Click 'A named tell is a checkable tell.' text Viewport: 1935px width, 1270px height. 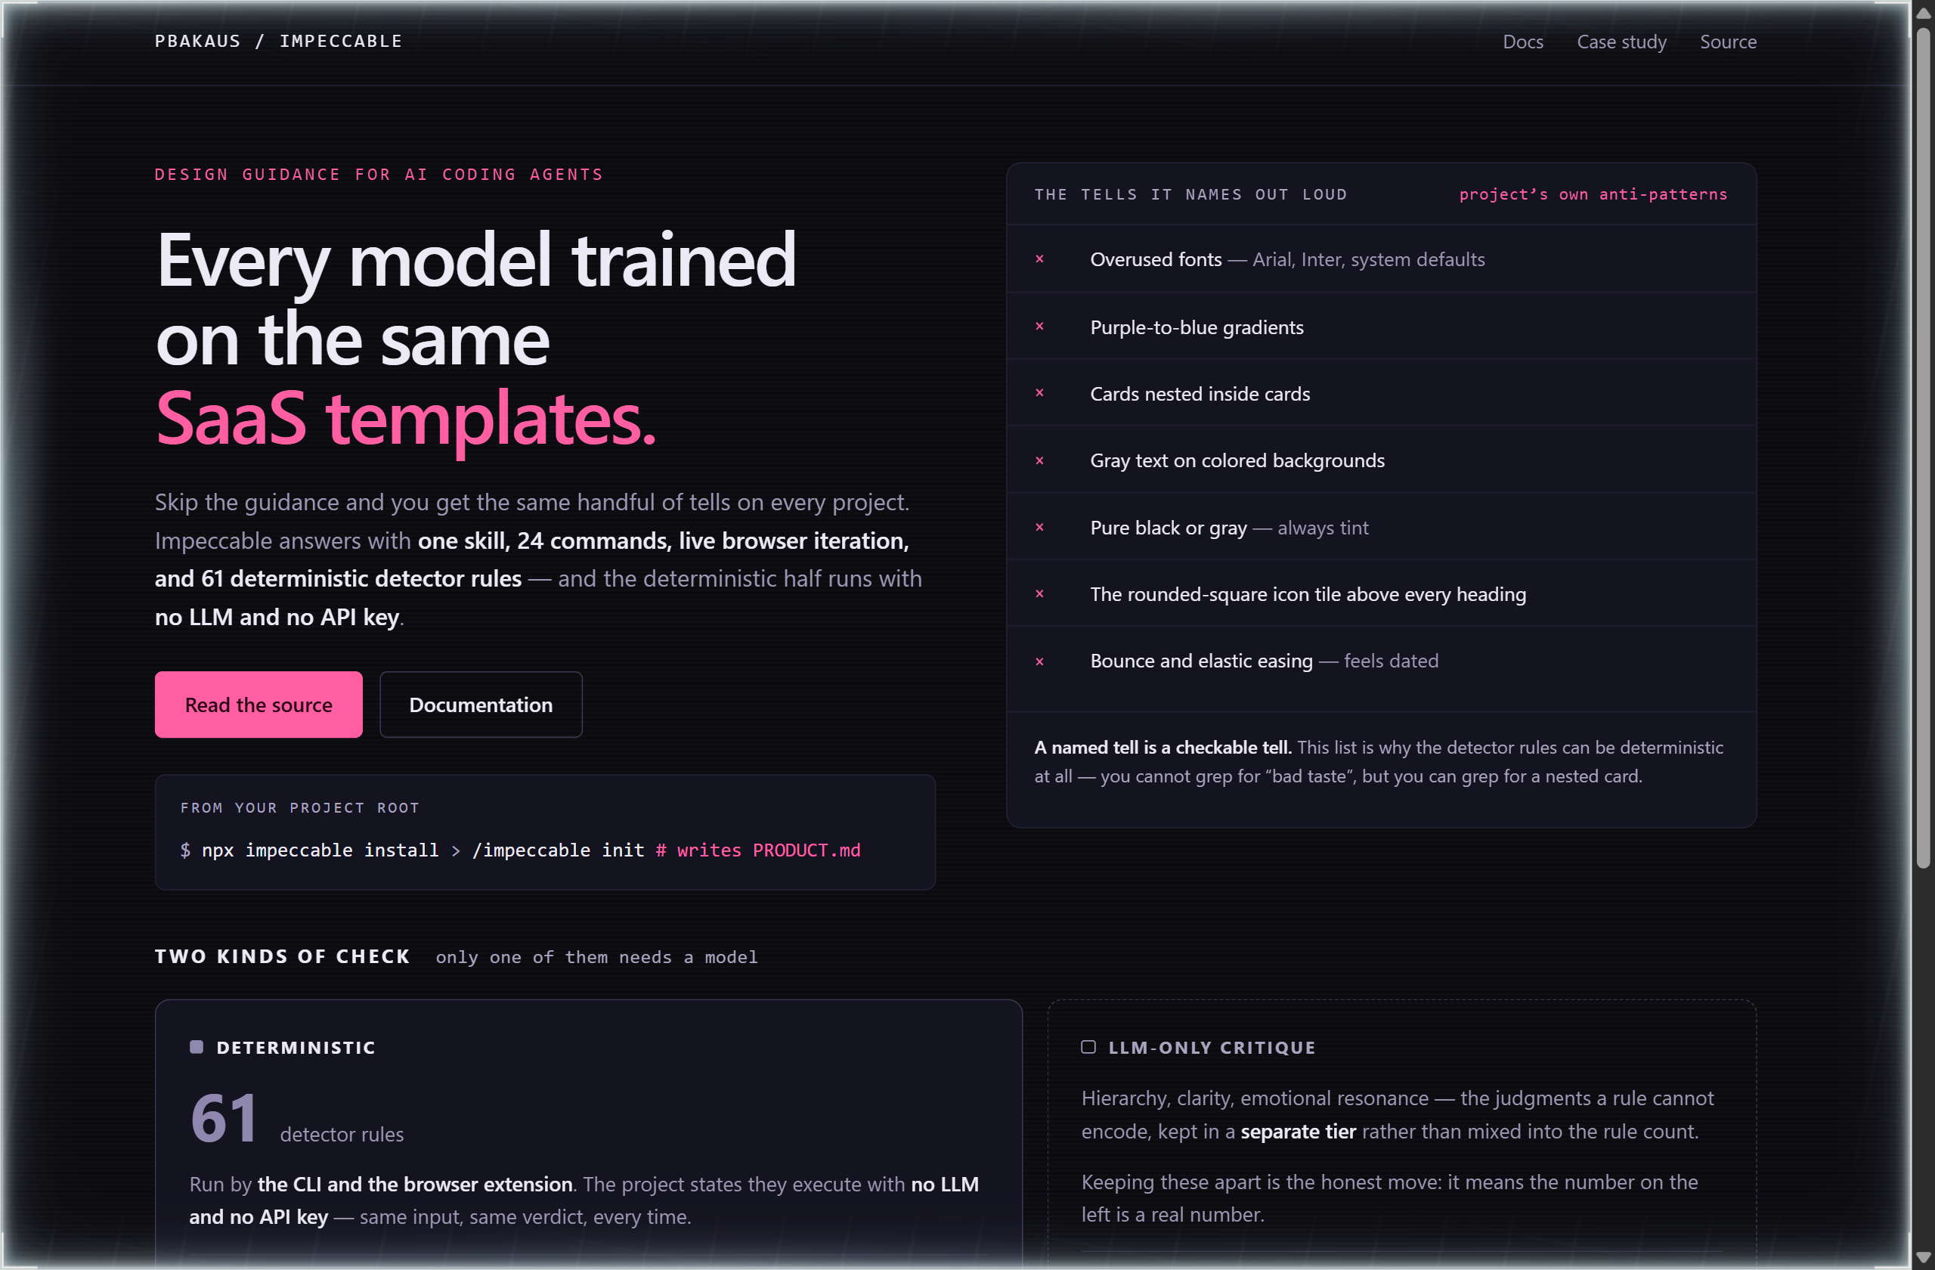[1163, 747]
